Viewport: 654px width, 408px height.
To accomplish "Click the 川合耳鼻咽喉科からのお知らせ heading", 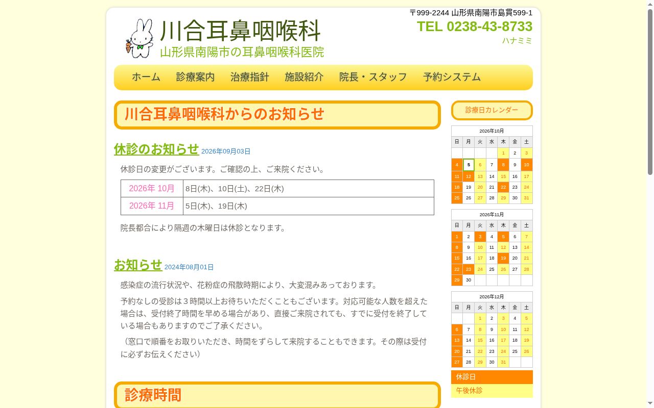I will (277, 115).
